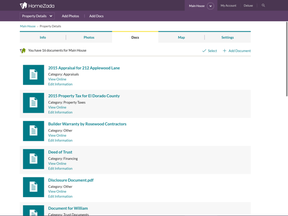Click 'Category: Property Taxes' text
The image size is (288, 216).
67,102
